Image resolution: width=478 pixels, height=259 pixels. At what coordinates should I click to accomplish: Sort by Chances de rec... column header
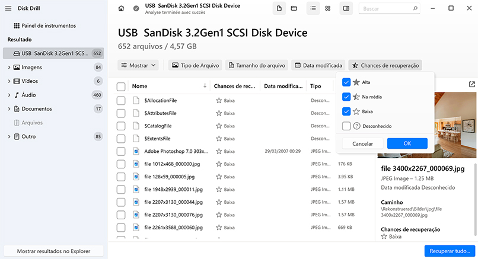pos(234,86)
